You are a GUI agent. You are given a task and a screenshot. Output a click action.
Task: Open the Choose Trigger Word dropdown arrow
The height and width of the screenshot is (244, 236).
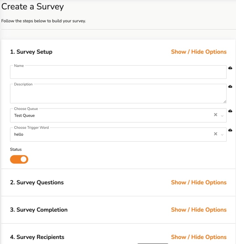tap(222, 135)
